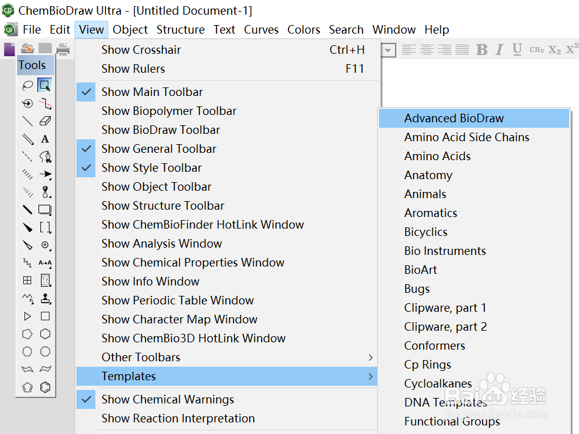Viewport: 579px width, 434px height.
Task: Select the Acyclic Chain tool
Action: point(28,298)
